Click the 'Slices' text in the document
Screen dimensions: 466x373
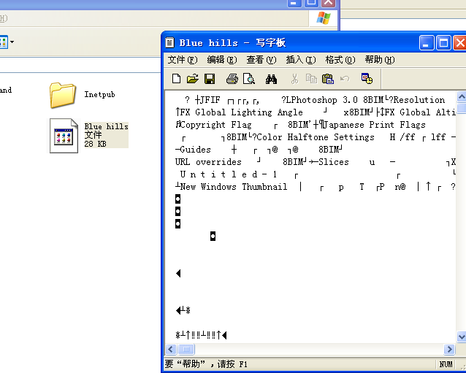[x=334, y=162]
